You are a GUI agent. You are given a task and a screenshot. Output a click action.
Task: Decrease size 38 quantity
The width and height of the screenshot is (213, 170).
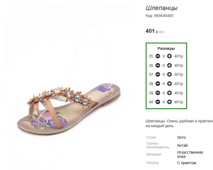click(x=158, y=84)
